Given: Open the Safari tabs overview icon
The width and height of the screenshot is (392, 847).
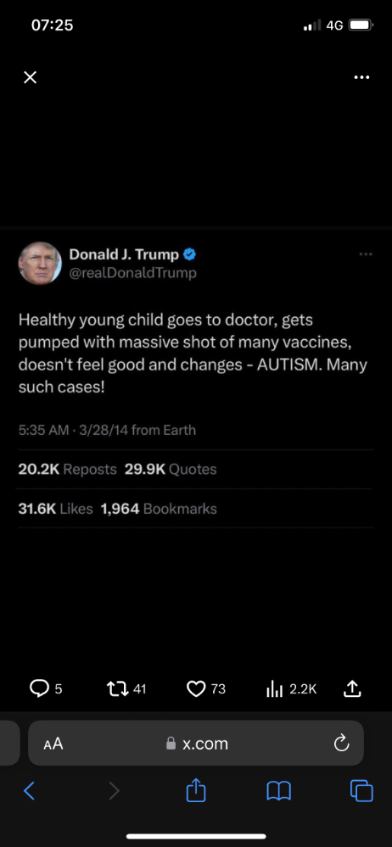Looking at the screenshot, I should 361,791.
